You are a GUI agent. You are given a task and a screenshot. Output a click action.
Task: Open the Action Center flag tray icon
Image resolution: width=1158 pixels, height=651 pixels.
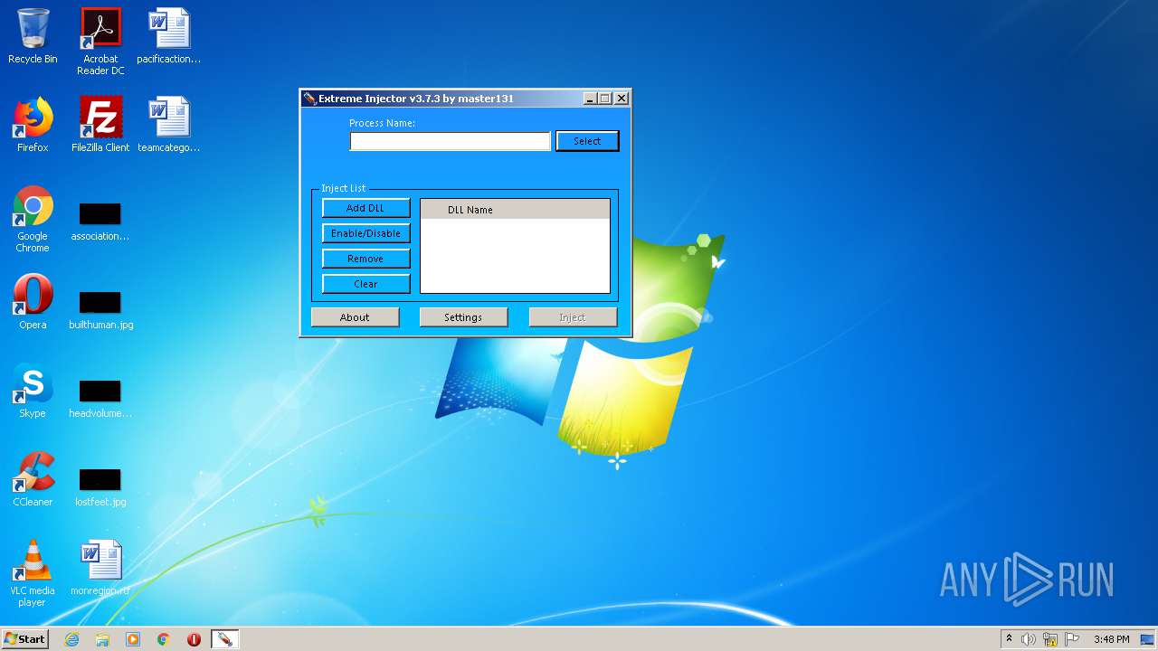(x=1072, y=639)
